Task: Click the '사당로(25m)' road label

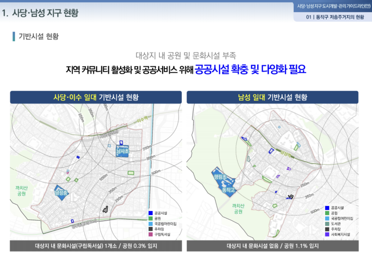Action: tap(109, 134)
